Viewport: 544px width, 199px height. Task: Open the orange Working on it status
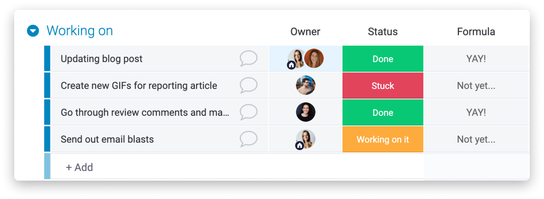coord(383,139)
